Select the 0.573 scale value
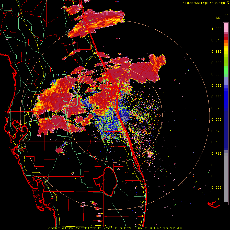 pos(216,120)
